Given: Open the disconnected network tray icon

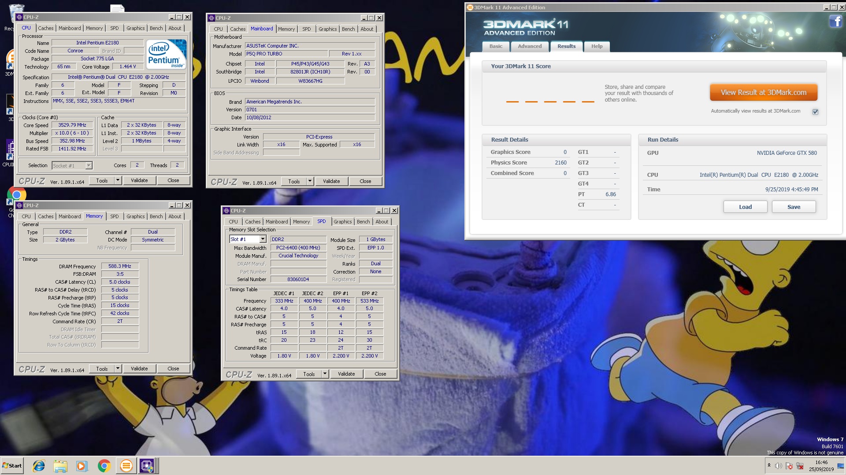Looking at the screenshot, I should (x=800, y=466).
